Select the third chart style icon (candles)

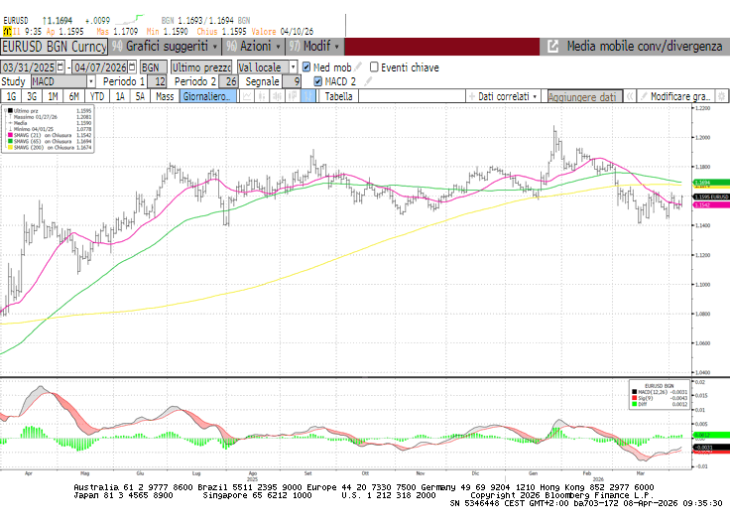point(278,96)
